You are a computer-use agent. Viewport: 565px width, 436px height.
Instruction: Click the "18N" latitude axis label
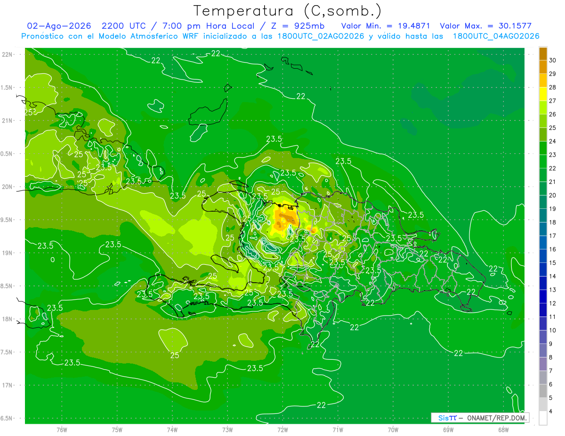point(7,319)
